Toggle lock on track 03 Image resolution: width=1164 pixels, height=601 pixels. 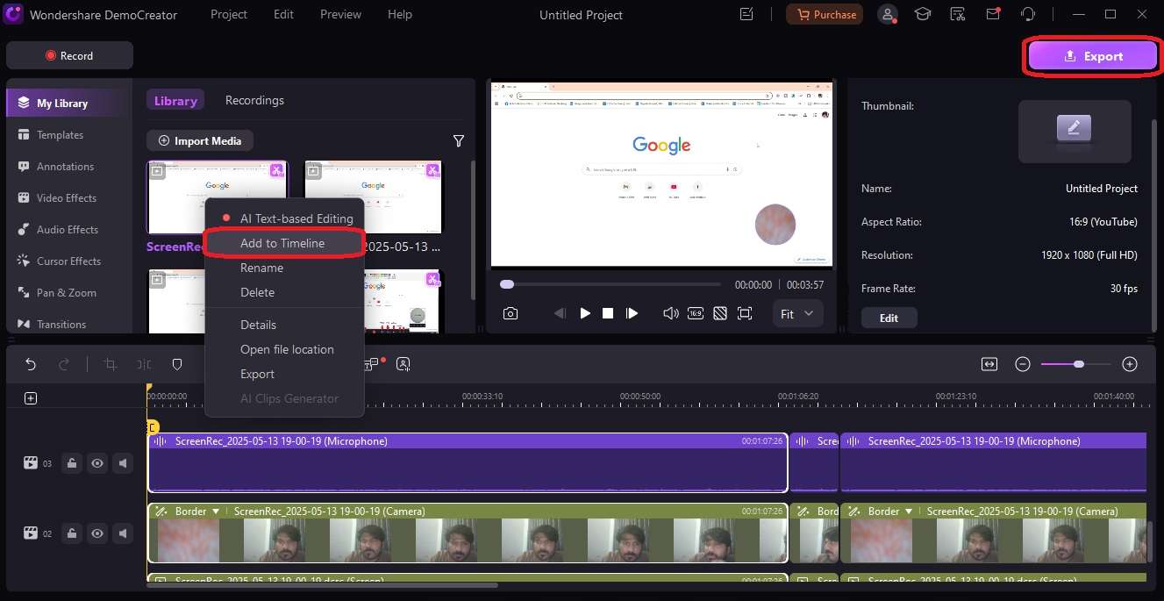(72, 463)
